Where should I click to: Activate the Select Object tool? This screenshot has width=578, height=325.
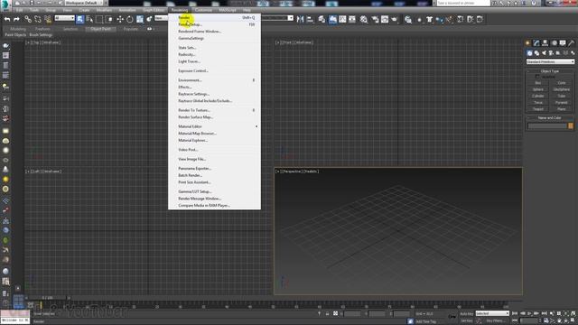pyautogui.click(x=80, y=19)
